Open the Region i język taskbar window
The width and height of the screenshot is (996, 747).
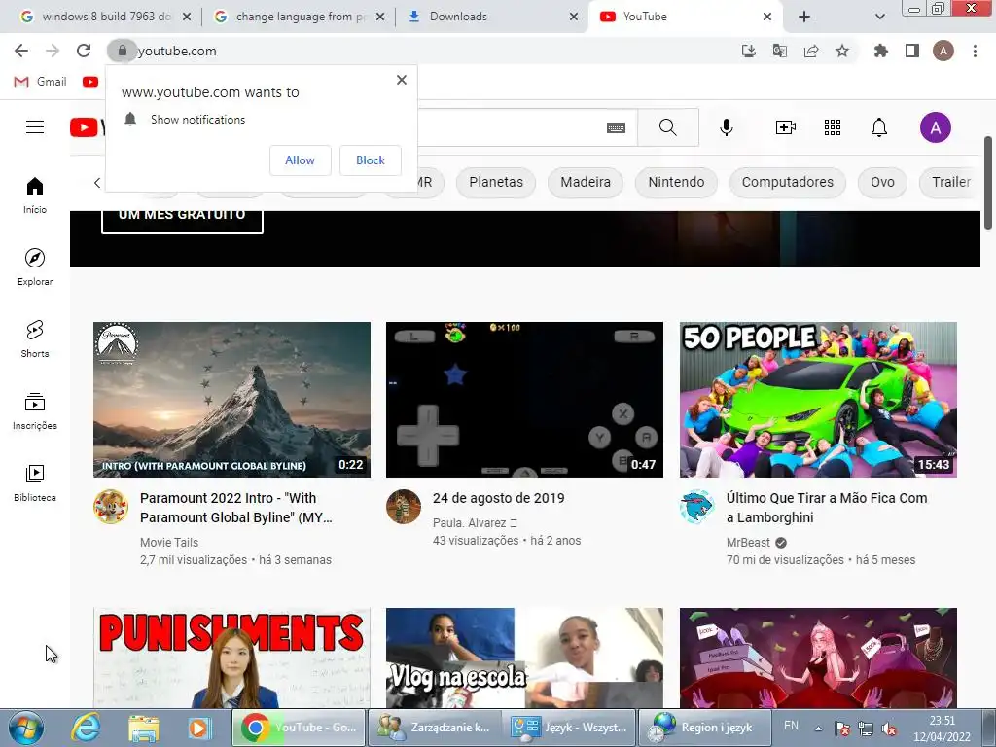click(x=704, y=728)
